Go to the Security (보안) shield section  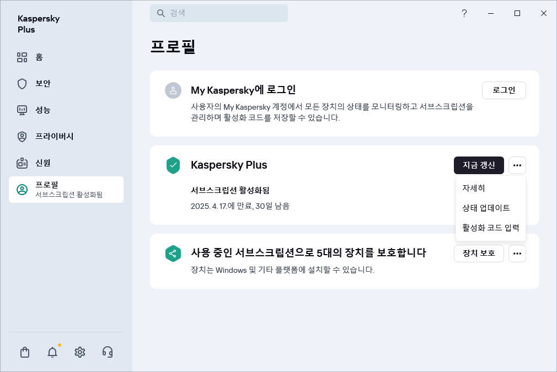pyautogui.click(x=42, y=84)
